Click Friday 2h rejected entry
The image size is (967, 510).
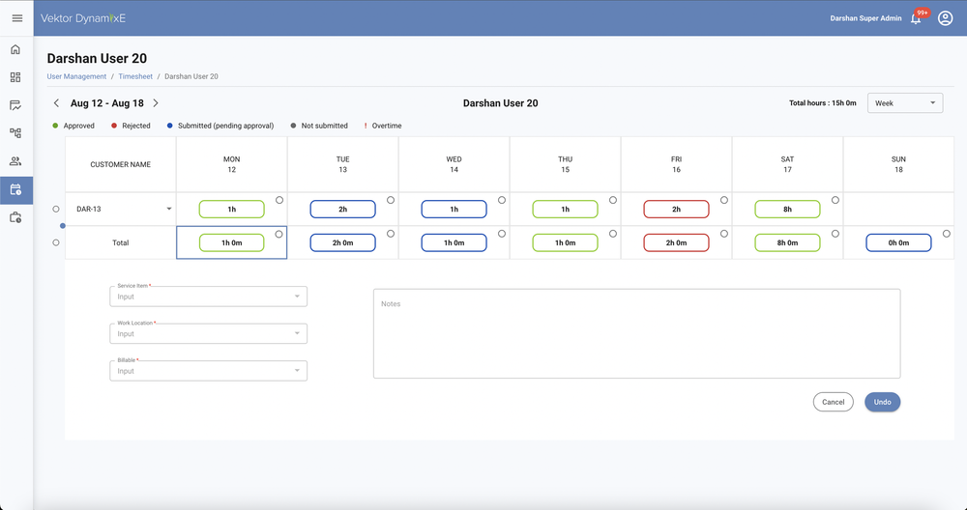tap(677, 209)
